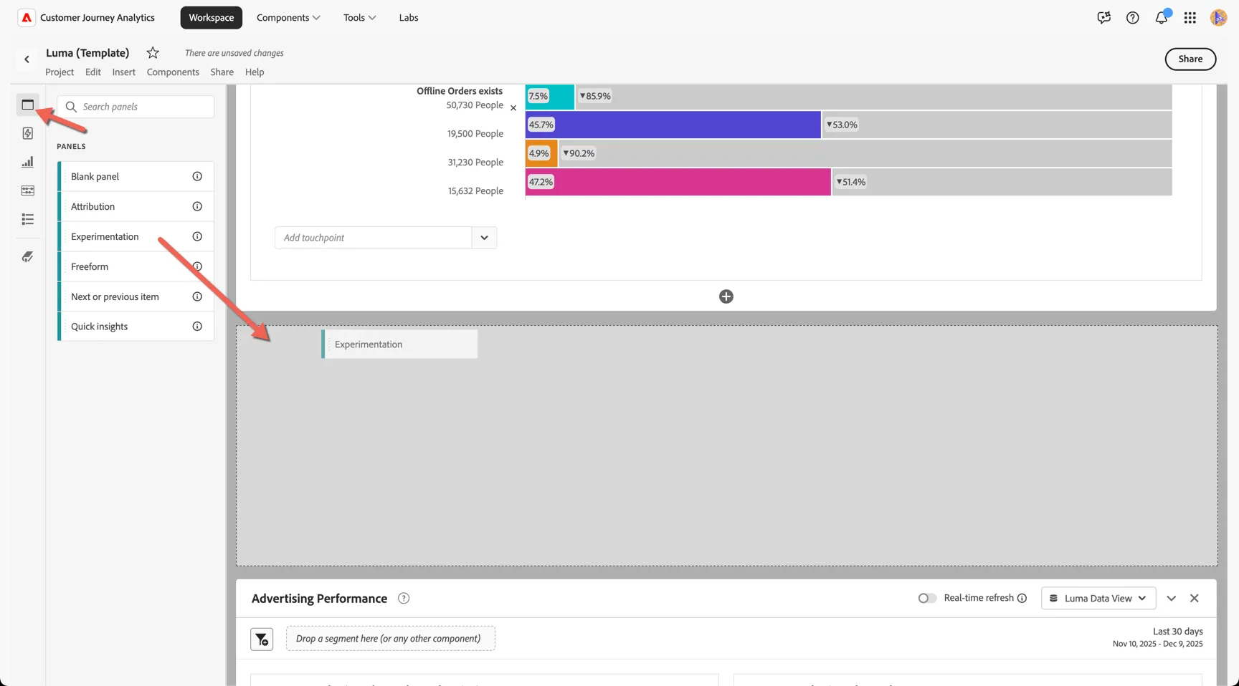Click the Add touchpoint input field
The height and width of the screenshot is (686, 1239).
click(374, 238)
